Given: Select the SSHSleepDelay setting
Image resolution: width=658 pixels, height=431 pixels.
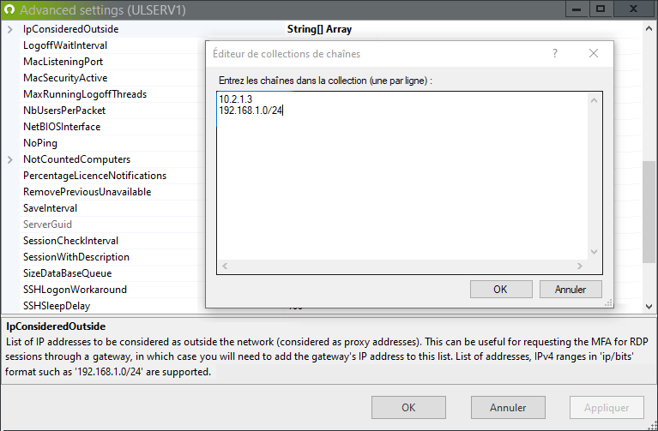Looking at the screenshot, I should 57,306.
